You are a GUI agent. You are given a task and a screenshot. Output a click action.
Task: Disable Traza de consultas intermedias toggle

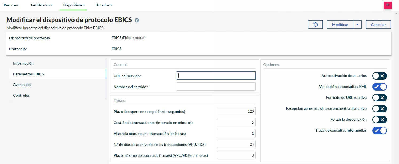point(380,131)
